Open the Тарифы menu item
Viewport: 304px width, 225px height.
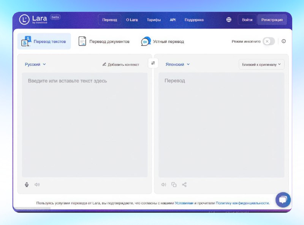[154, 19]
